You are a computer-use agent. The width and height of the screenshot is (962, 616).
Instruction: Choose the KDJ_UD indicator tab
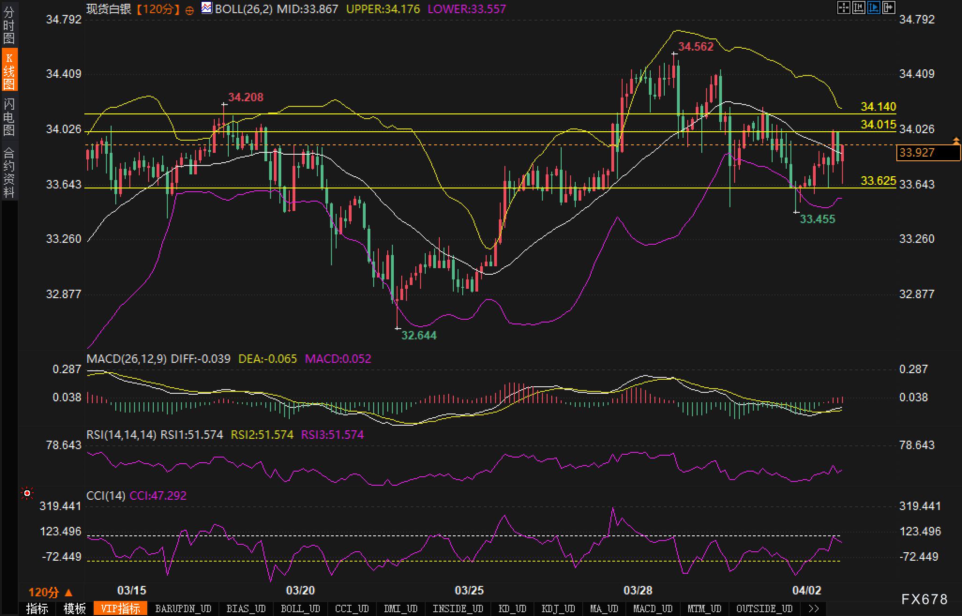click(558, 608)
